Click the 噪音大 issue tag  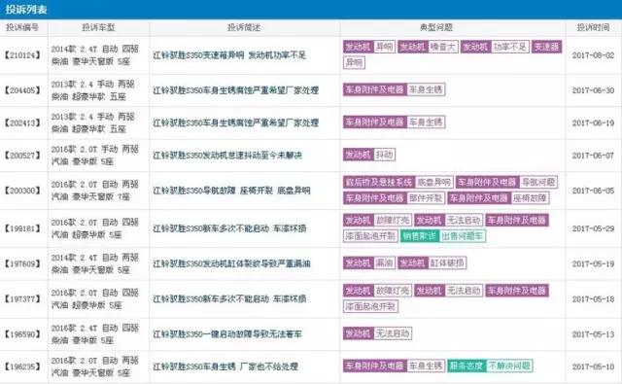pos(443,47)
